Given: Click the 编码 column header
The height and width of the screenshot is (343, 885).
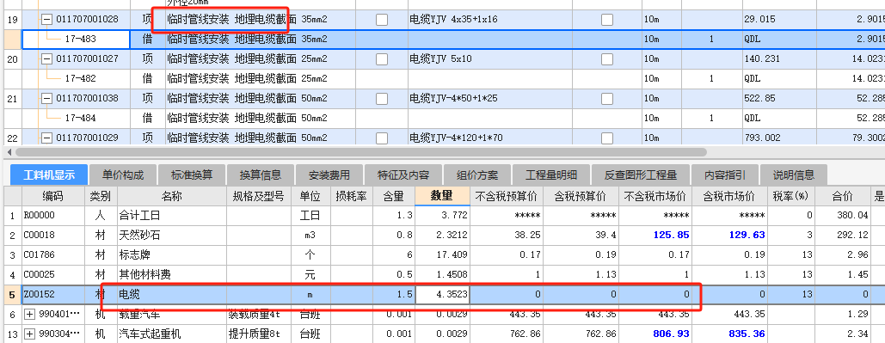Looking at the screenshot, I should [x=53, y=196].
